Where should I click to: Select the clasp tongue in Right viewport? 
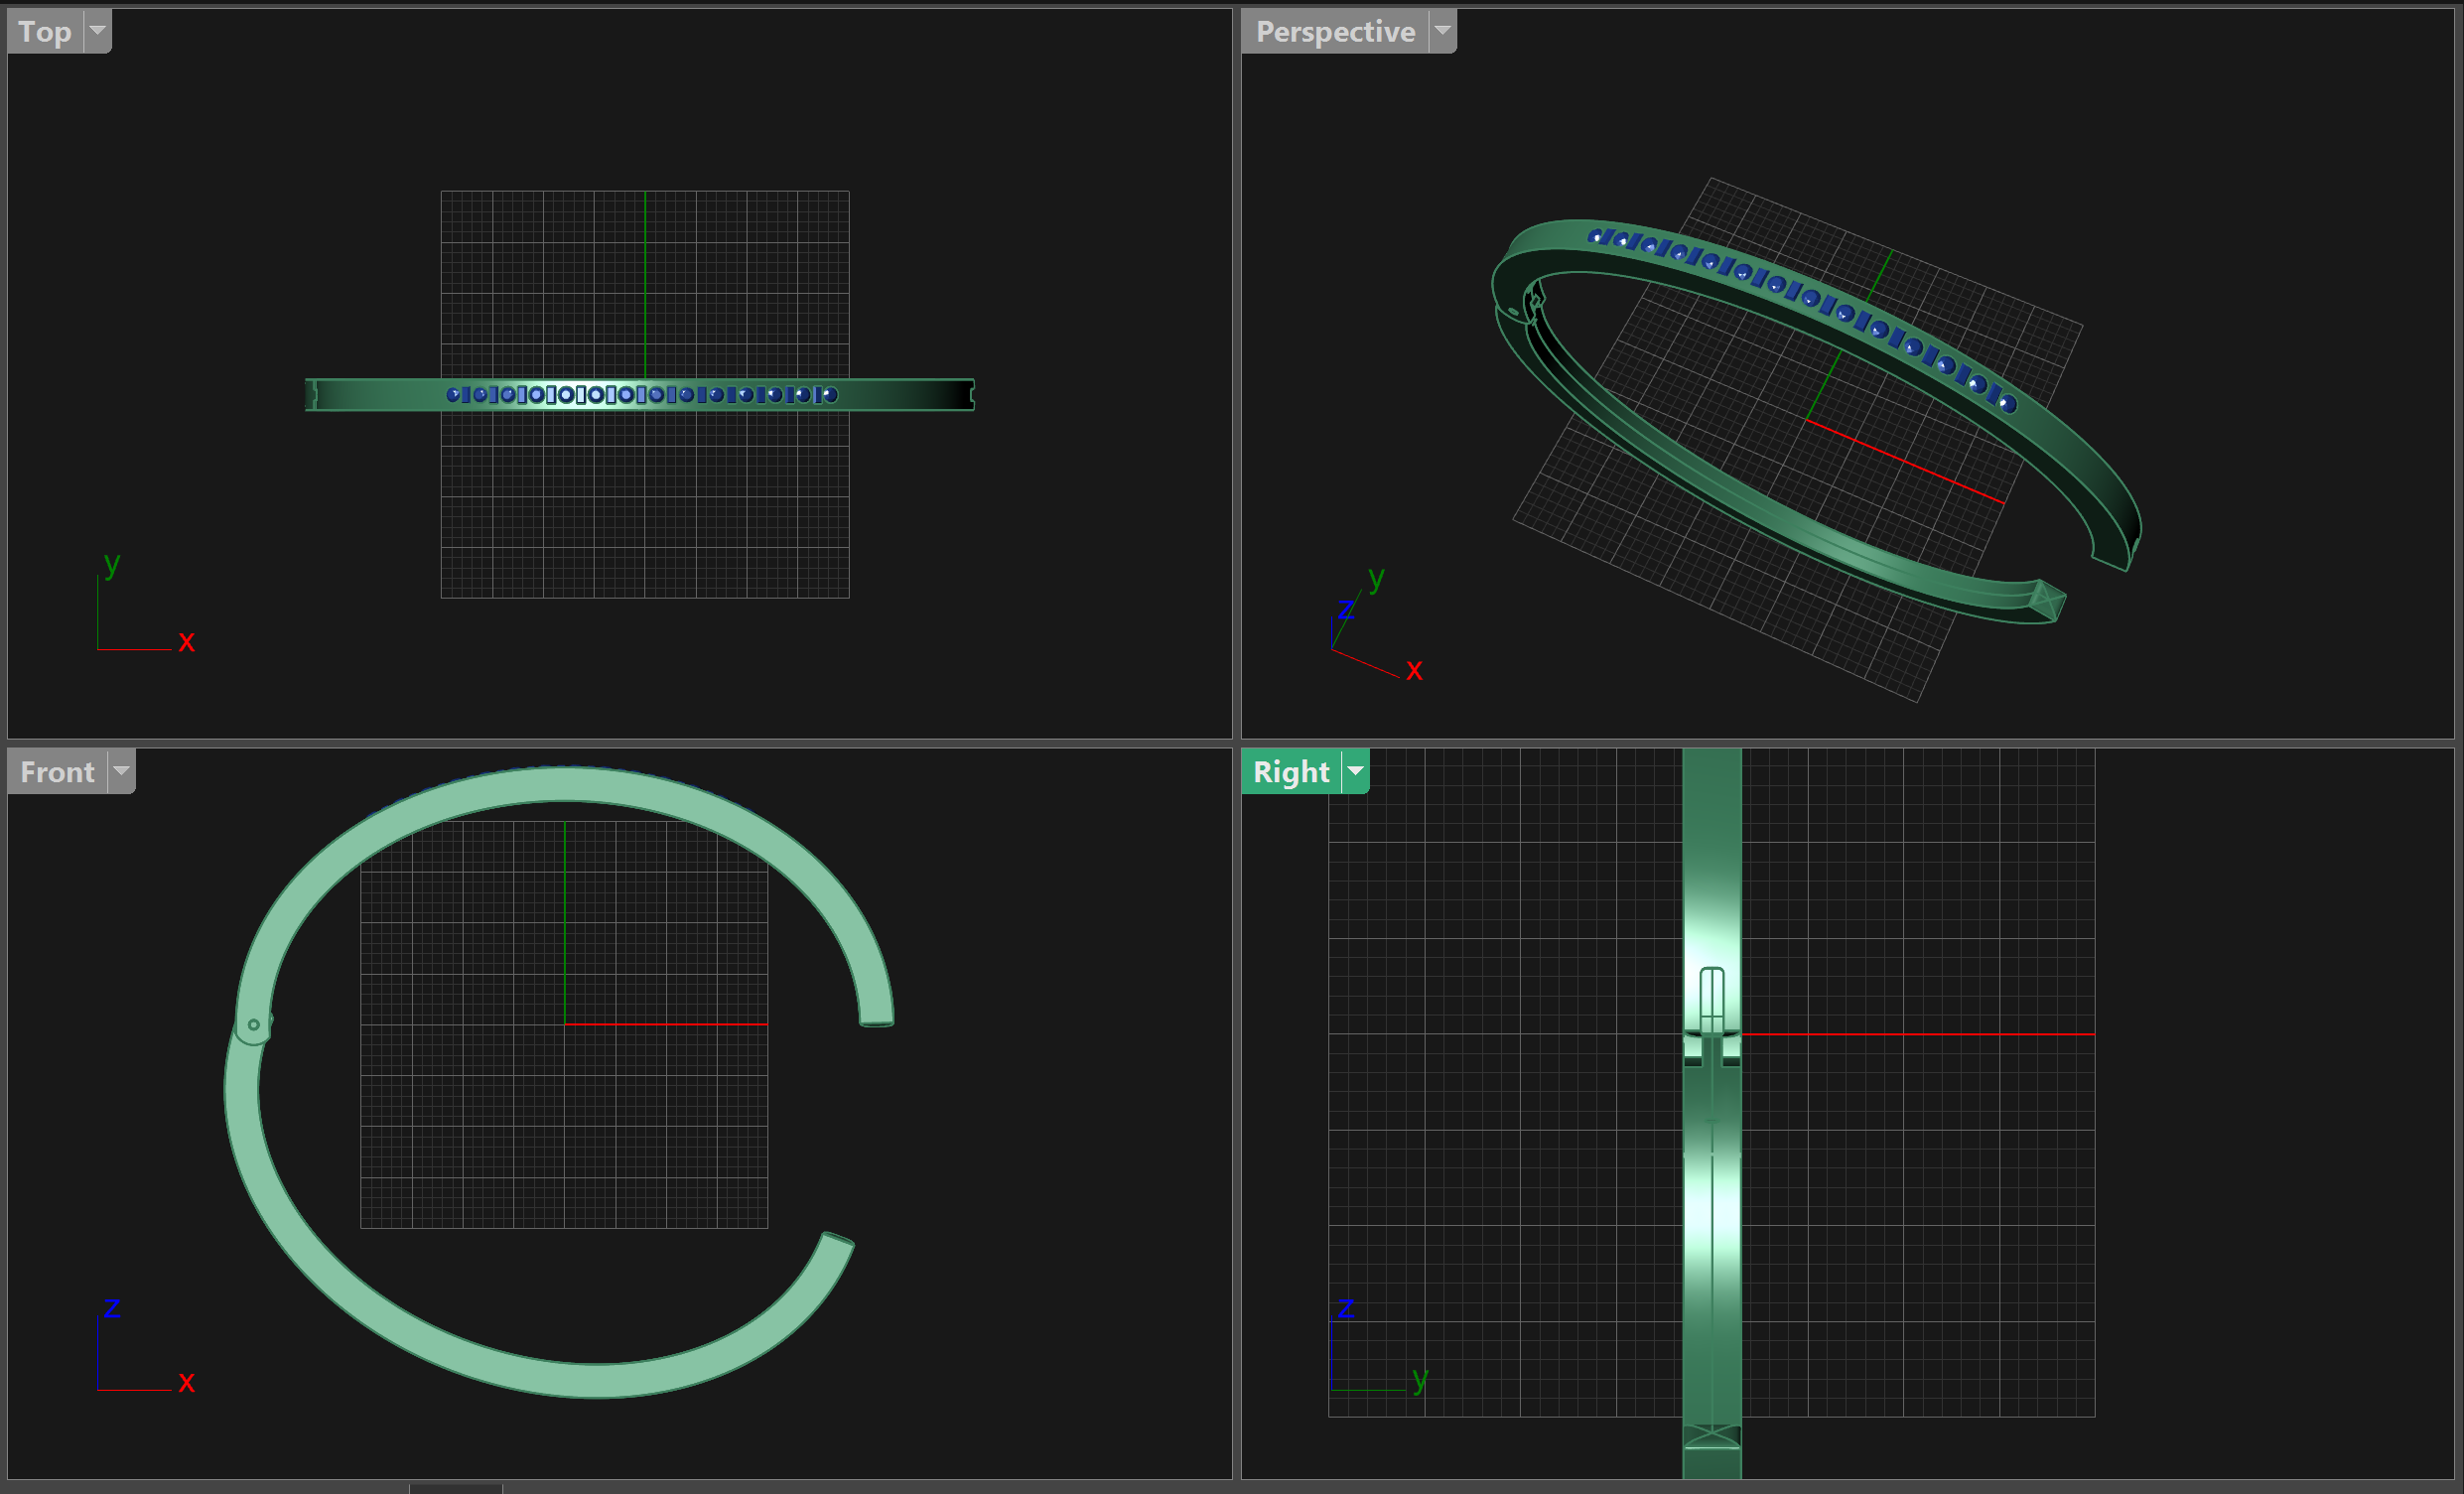point(1712,999)
